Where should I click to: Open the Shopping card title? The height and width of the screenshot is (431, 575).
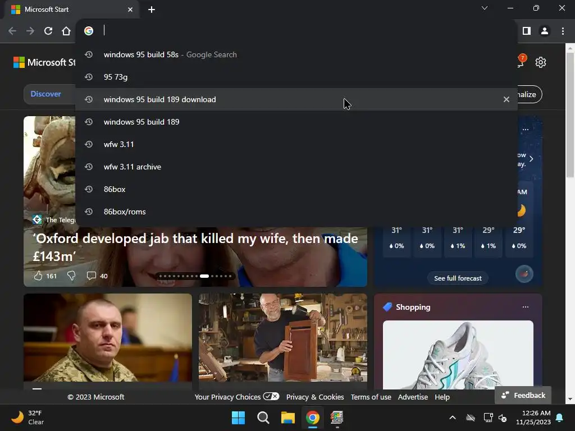tap(413, 307)
